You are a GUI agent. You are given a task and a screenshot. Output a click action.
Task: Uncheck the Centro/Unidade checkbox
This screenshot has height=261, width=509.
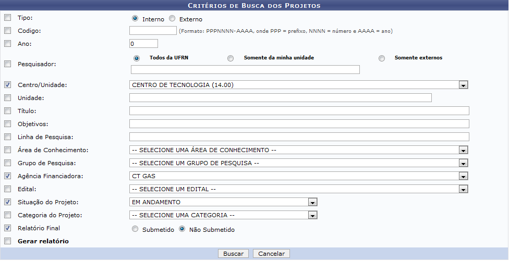tap(7, 84)
